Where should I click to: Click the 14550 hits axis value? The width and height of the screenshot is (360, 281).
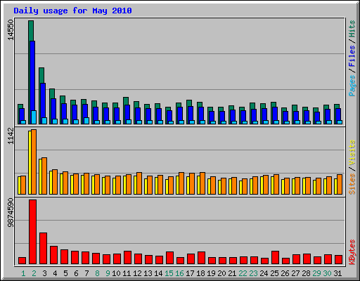[11, 30]
